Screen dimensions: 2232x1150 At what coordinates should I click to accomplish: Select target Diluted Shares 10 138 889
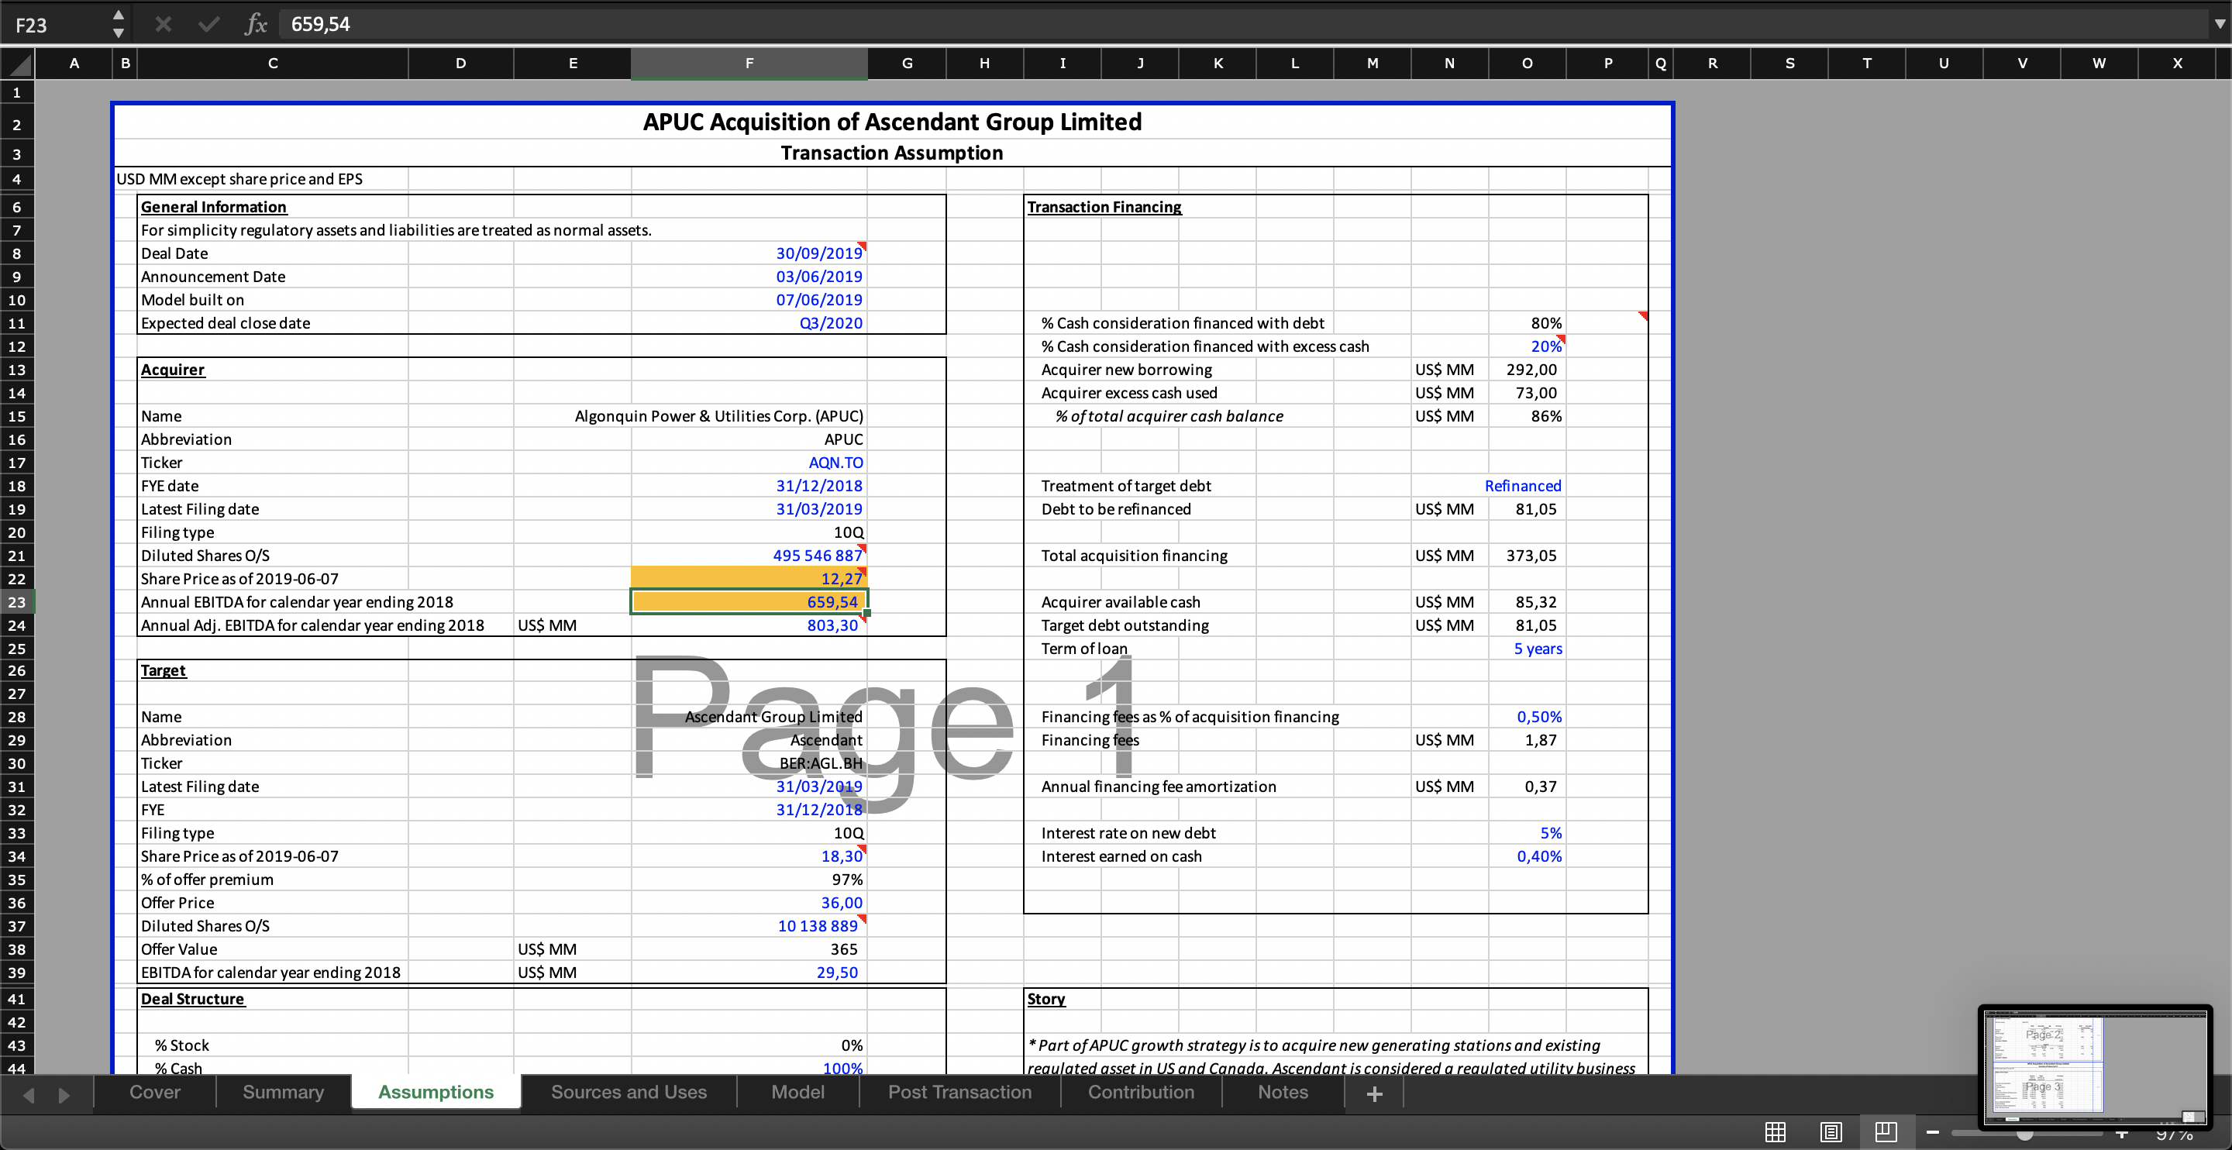tap(749, 925)
